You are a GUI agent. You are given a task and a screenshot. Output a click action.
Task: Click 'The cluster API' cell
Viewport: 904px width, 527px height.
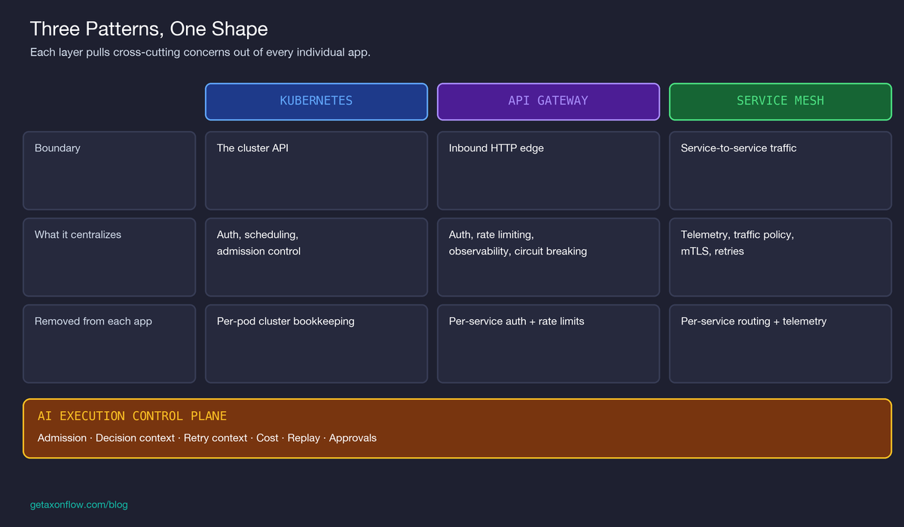[316, 171]
